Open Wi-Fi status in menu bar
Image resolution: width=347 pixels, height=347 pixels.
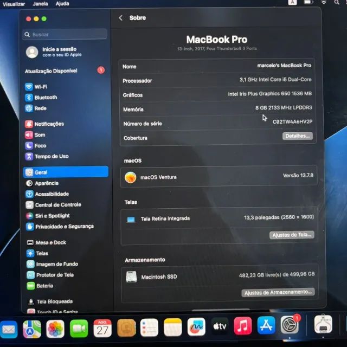point(324,2)
